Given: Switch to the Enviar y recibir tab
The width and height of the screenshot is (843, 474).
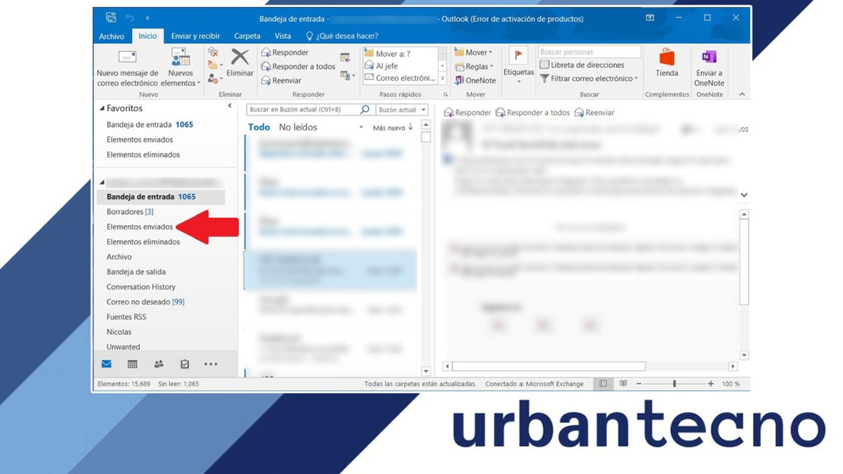Looking at the screenshot, I should tap(196, 36).
